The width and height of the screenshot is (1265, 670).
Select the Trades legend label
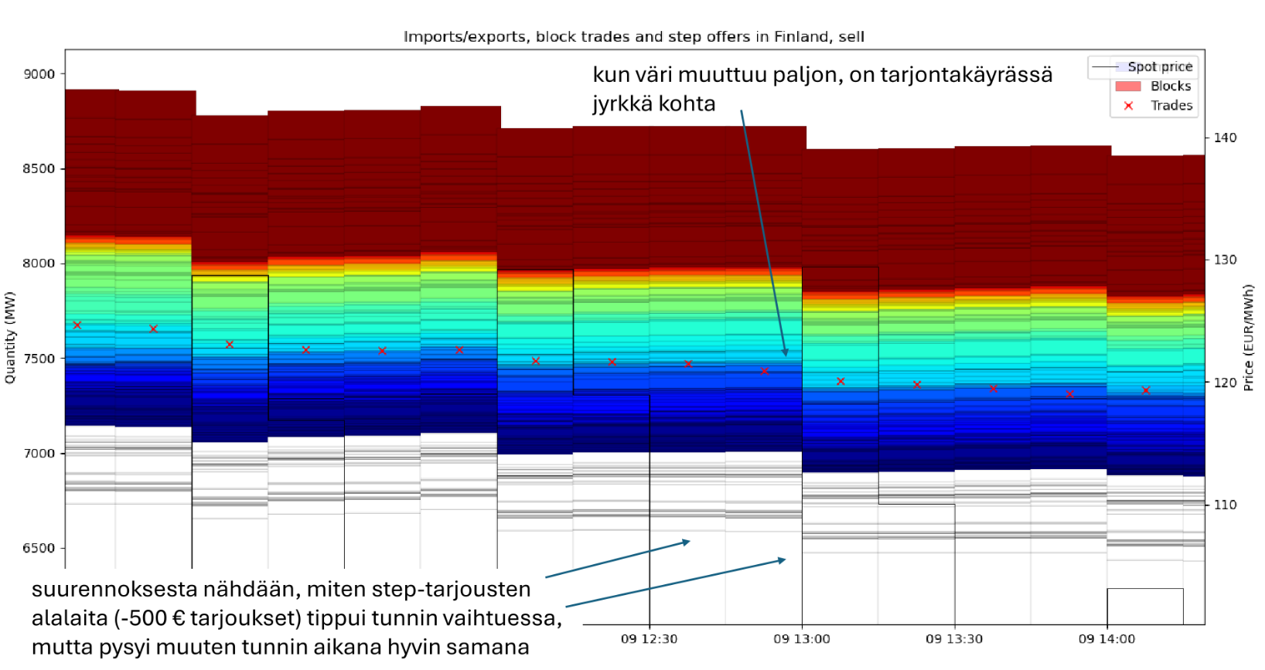pos(1171,106)
